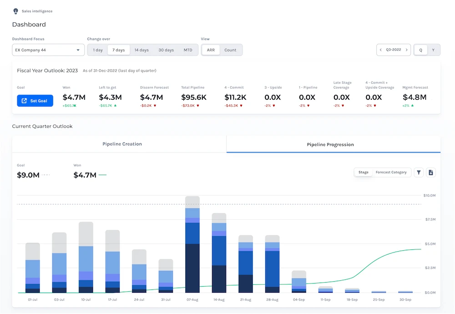This screenshot has width=455, height=314.
Task: Open the chart filter icon
Action: [x=419, y=172]
